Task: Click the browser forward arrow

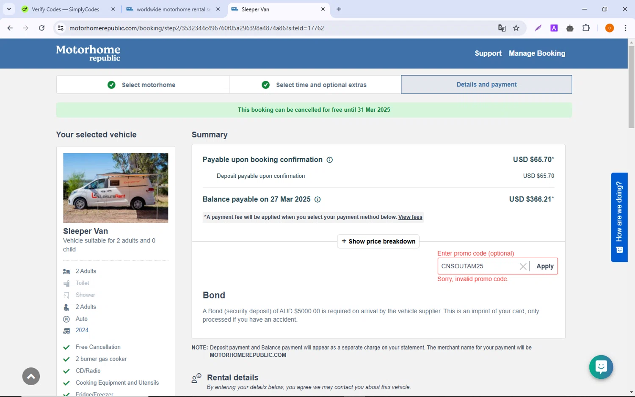Action: (x=26, y=28)
